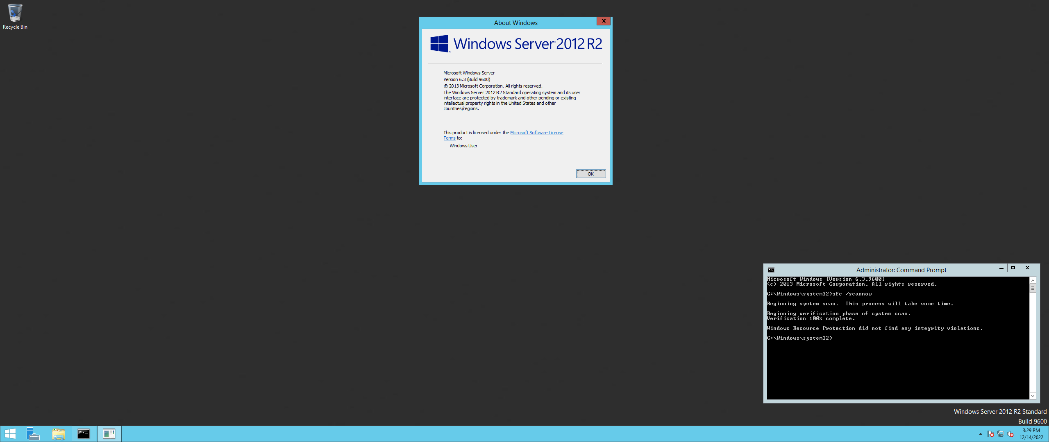This screenshot has height=442, width=1049.
Task: Click the 'Administrator: Command Prompt' title bar
Action: (901, 270)
